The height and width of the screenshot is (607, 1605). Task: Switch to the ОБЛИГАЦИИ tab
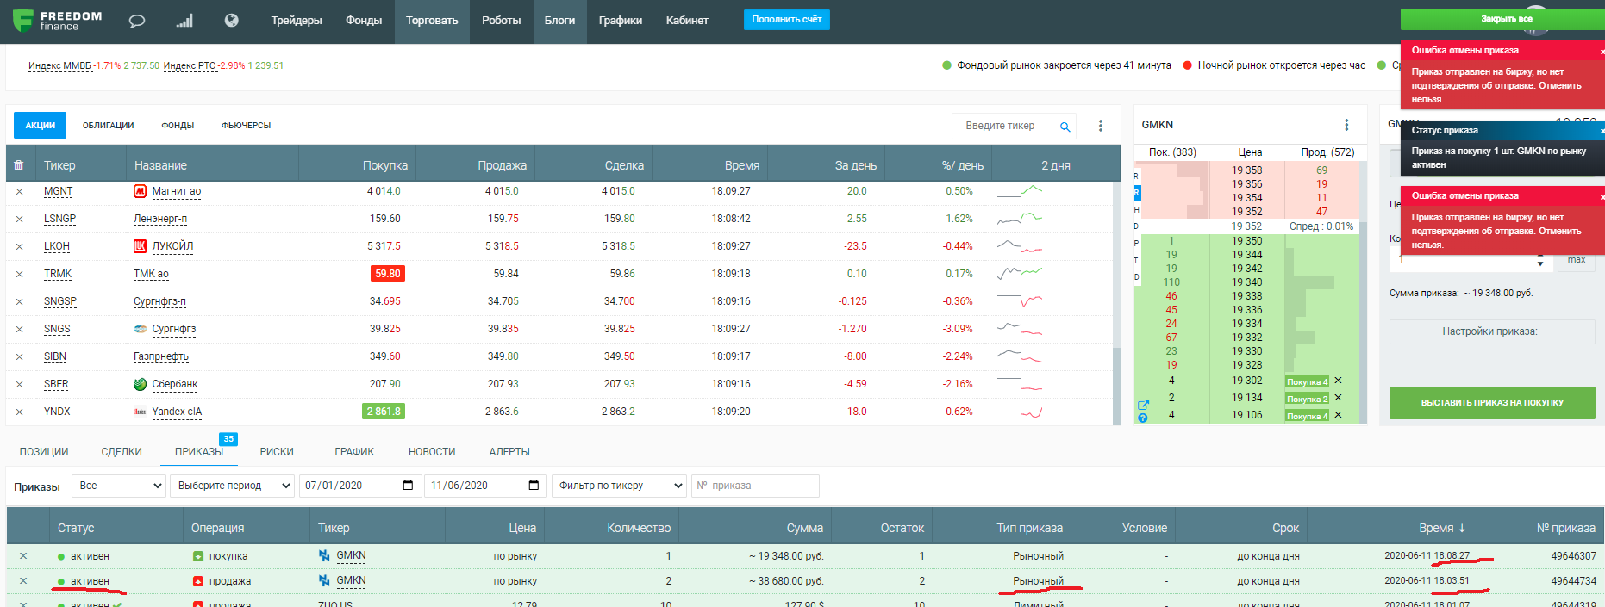click(108, 126)
